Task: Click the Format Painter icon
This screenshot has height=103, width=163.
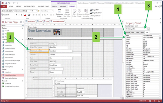Action: 39,11
